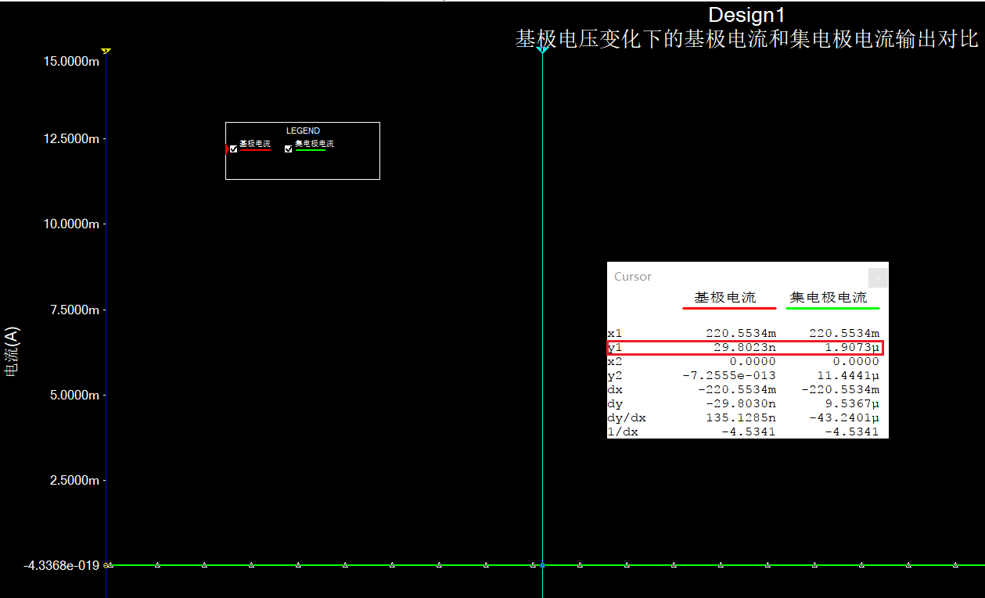Click the LEGEND heading text
The width and height of the screenshot is (985, 598).
pos(303,131)
